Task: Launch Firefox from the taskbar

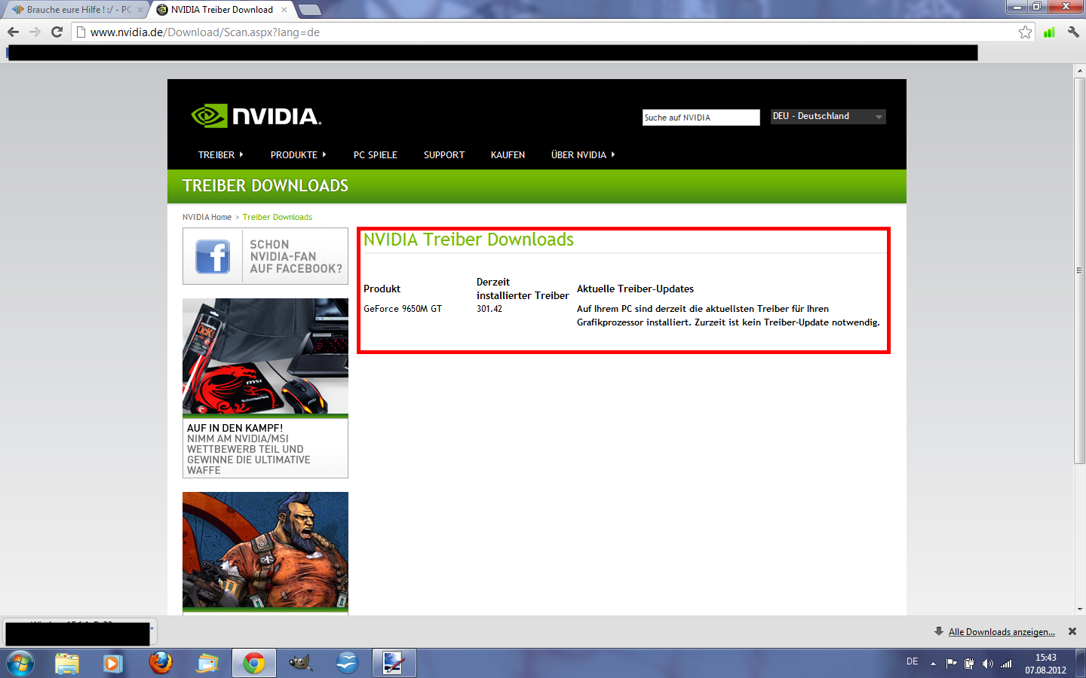Action: (x=160, y=663)
